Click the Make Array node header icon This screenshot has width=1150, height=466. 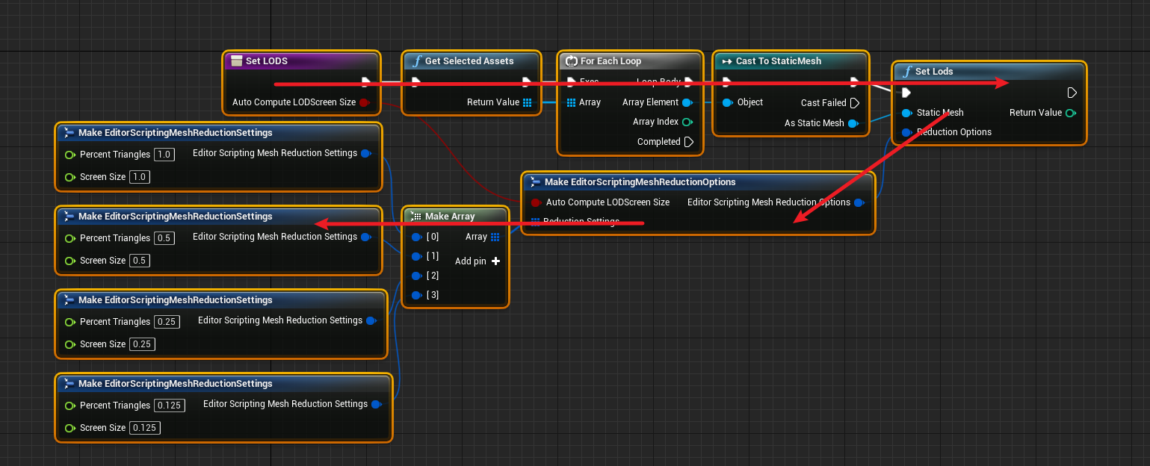417,216
